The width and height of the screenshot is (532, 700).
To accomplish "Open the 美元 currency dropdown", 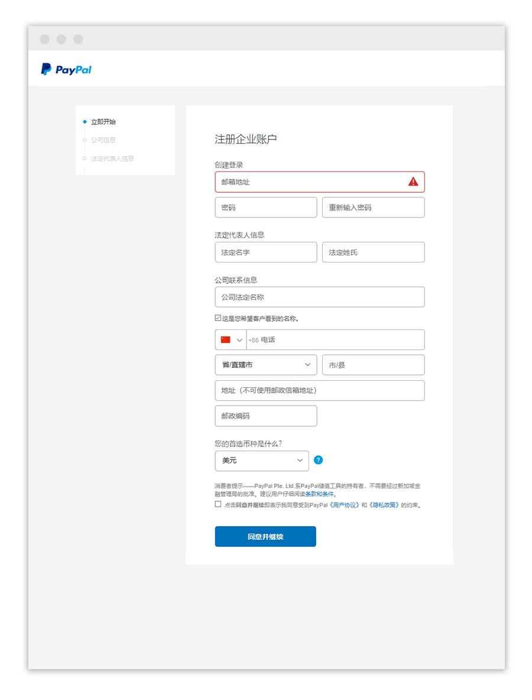I will point(262,461).
